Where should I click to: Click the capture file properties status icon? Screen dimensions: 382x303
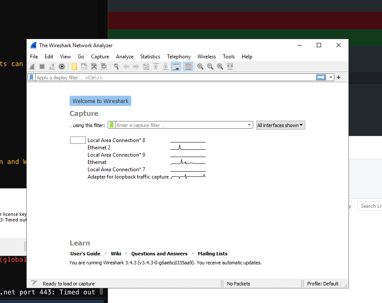click(x=34, y=283)
